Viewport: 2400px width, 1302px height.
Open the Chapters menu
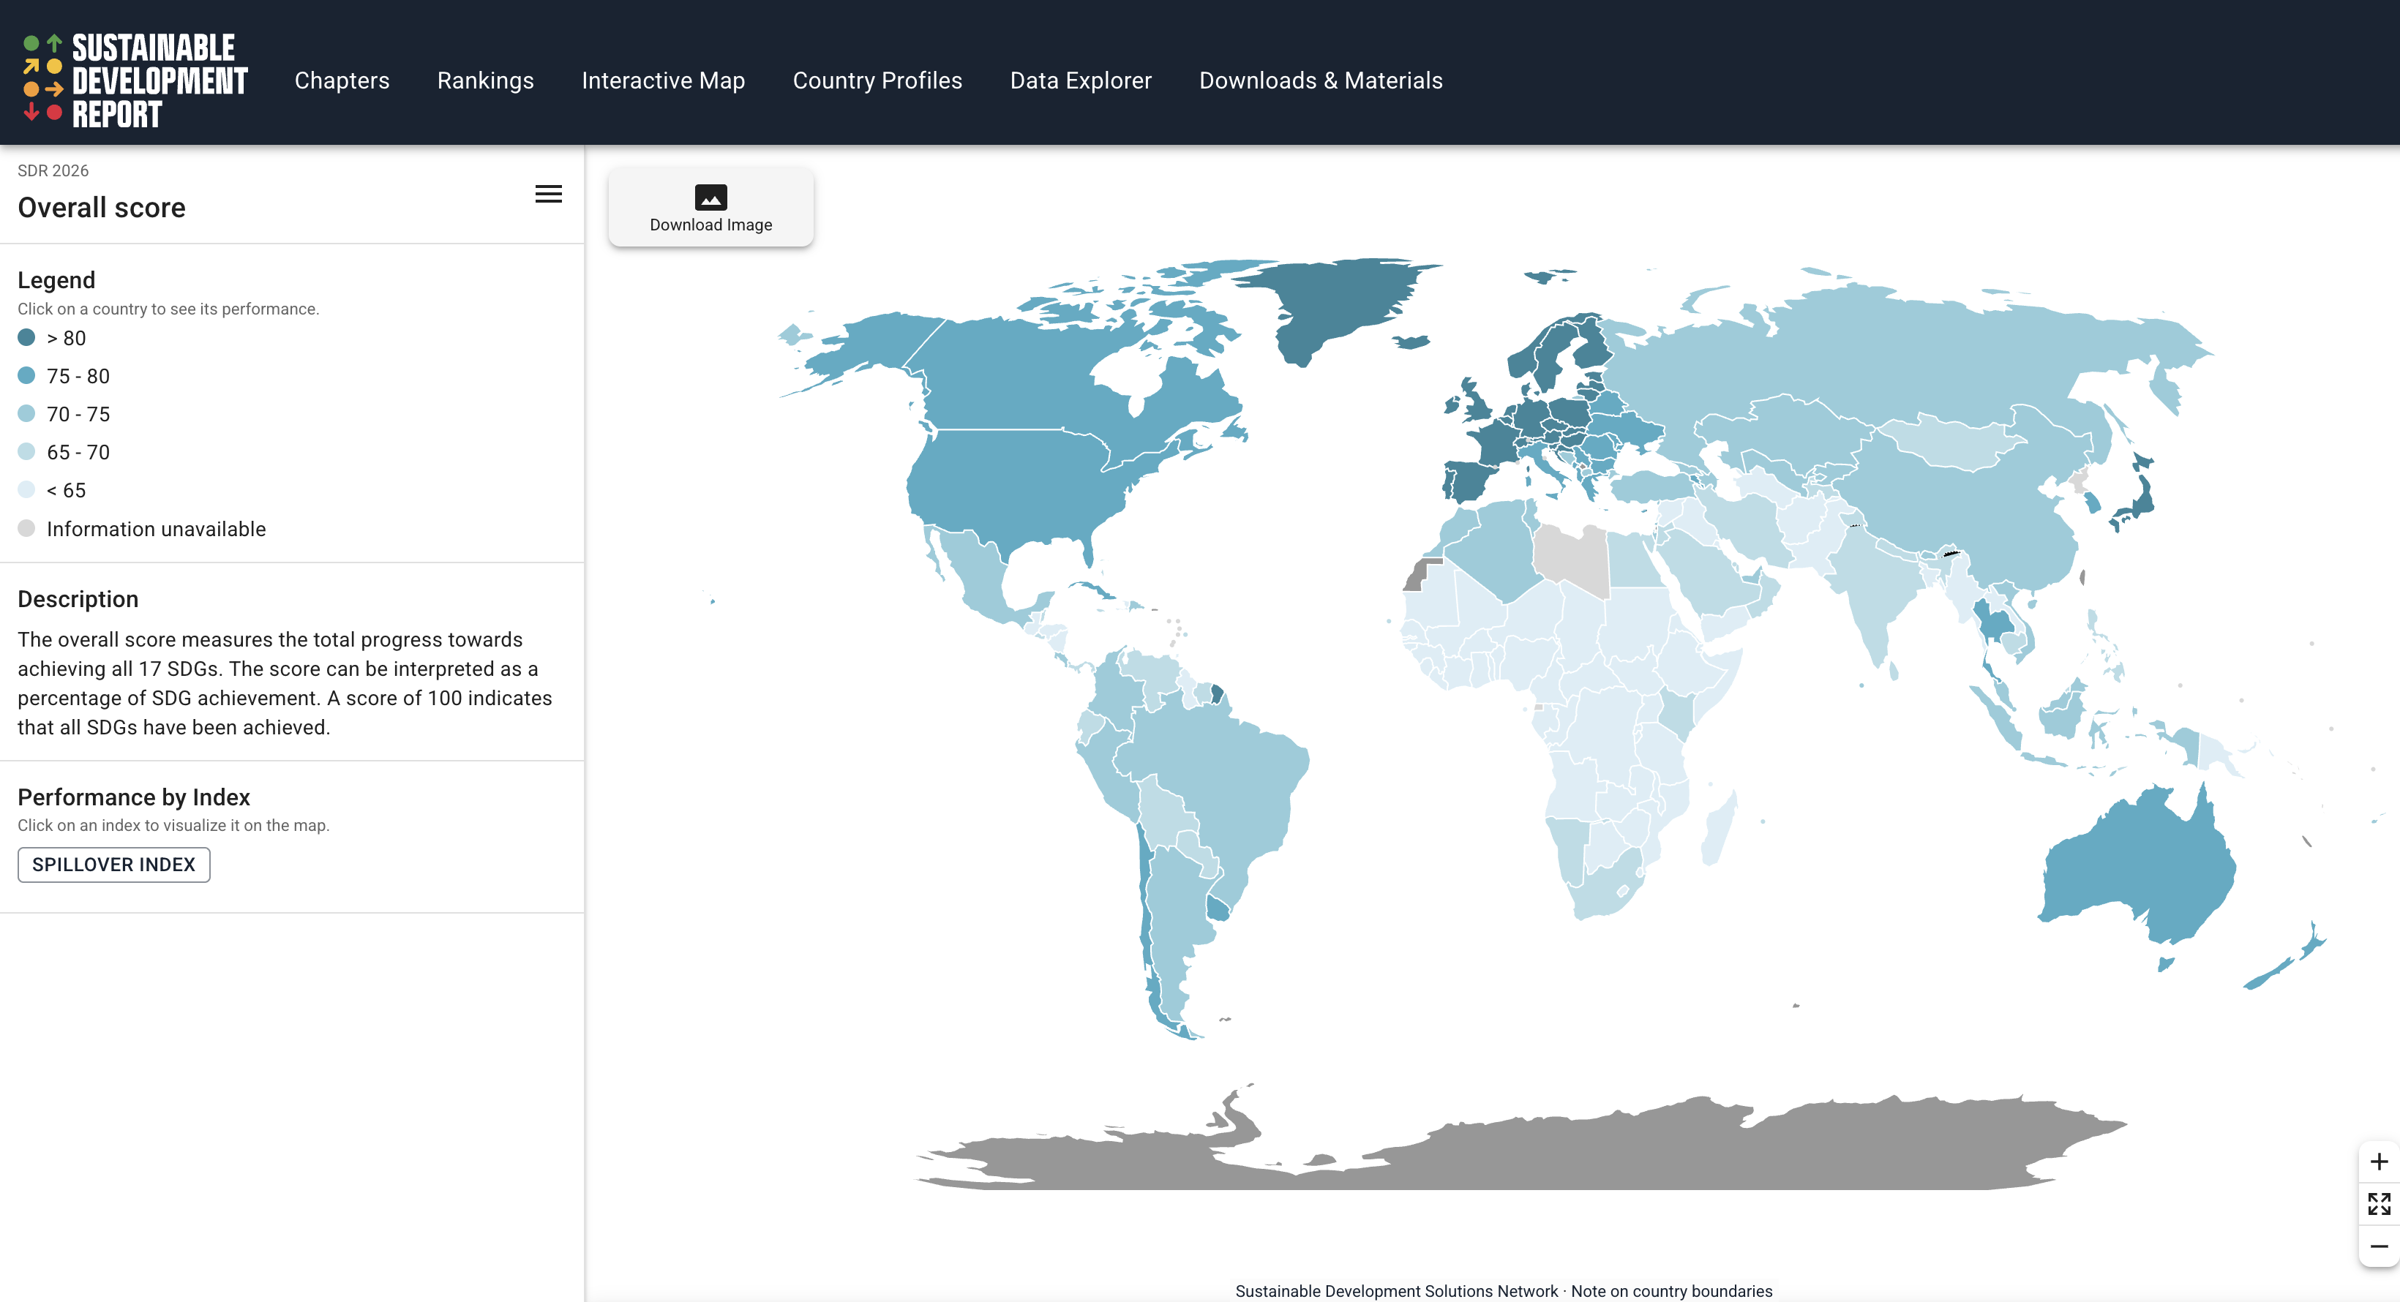(342, 80)
